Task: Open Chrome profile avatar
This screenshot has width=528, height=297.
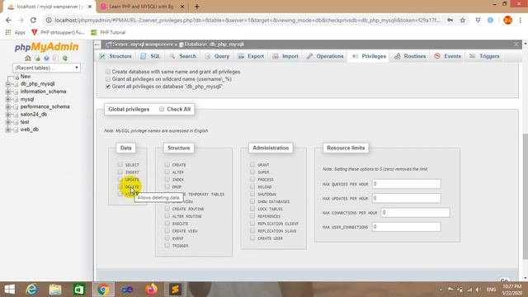Action: (507, 20)
